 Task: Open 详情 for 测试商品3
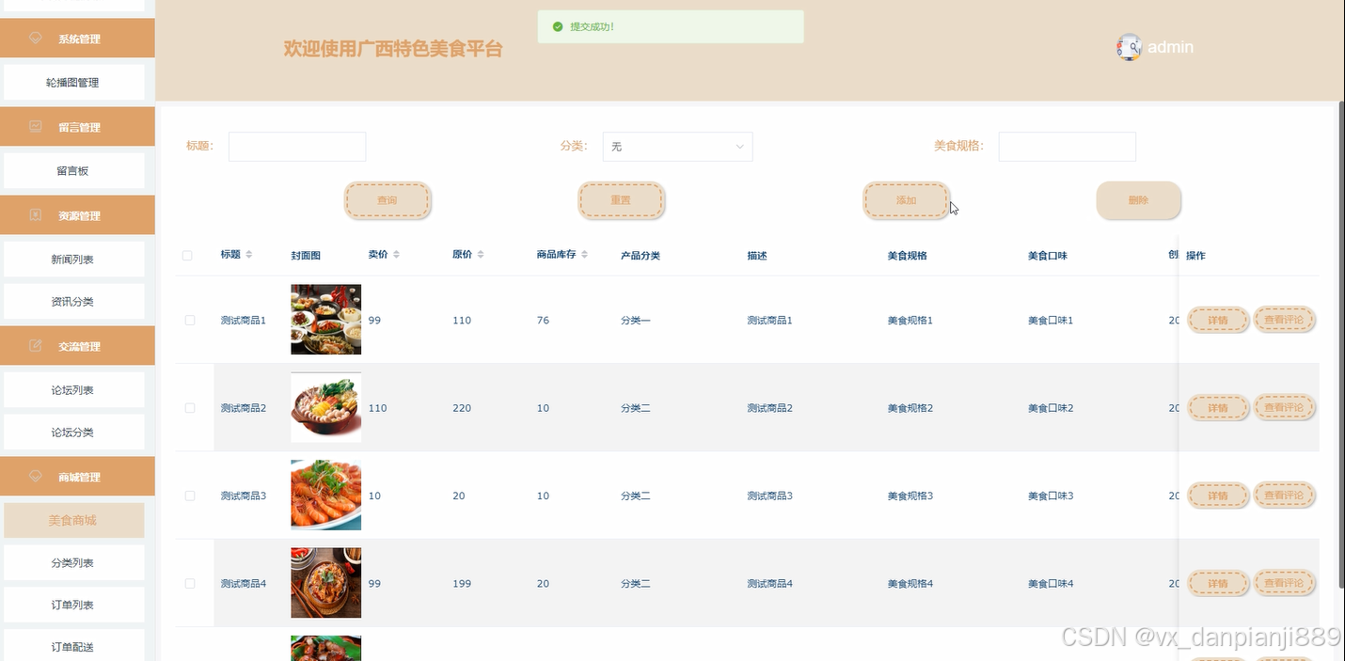[x=1218, y=496]
